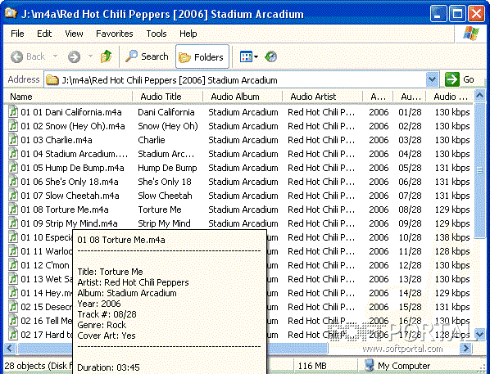The image size is (490, 374).
Task: Click My Computer icon in status bar
Action: tap(369, 365)
